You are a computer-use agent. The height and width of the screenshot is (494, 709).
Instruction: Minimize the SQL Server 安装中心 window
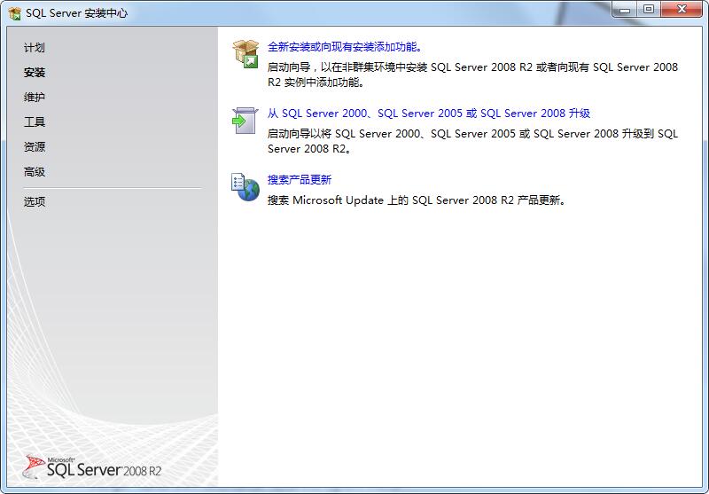click(x=625, y=10)
